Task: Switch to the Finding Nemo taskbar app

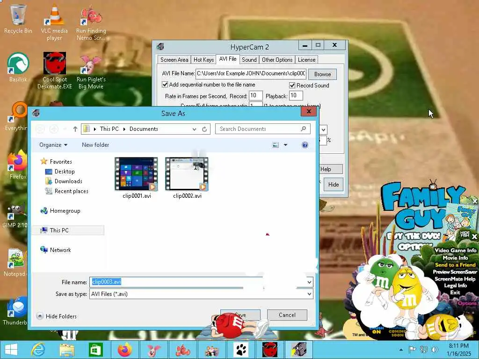Action: click(x=183, y=350)
